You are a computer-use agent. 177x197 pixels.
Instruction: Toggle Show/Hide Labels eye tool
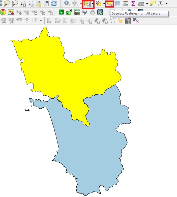[x=26, y=13]
